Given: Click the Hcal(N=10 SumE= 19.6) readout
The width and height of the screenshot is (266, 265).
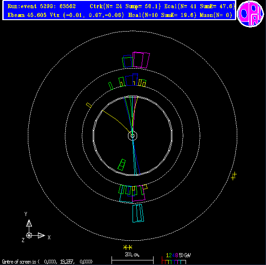Looking at the screenshot, I should 162,15.
